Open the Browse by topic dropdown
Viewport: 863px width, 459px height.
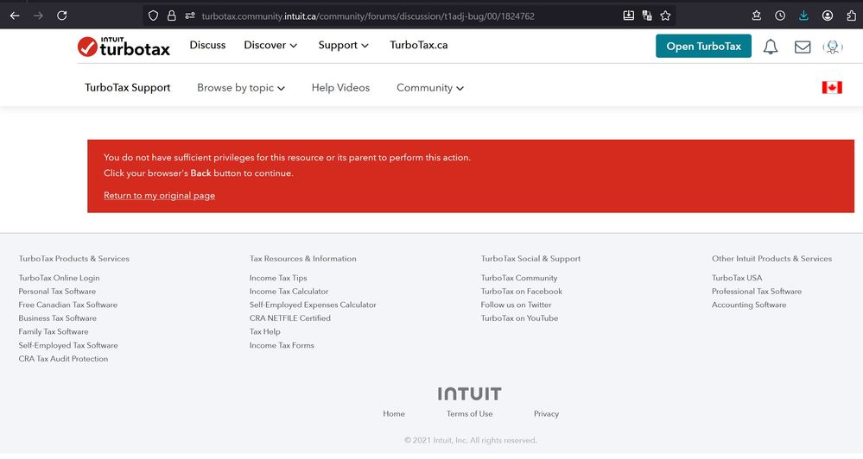point(240,87)
